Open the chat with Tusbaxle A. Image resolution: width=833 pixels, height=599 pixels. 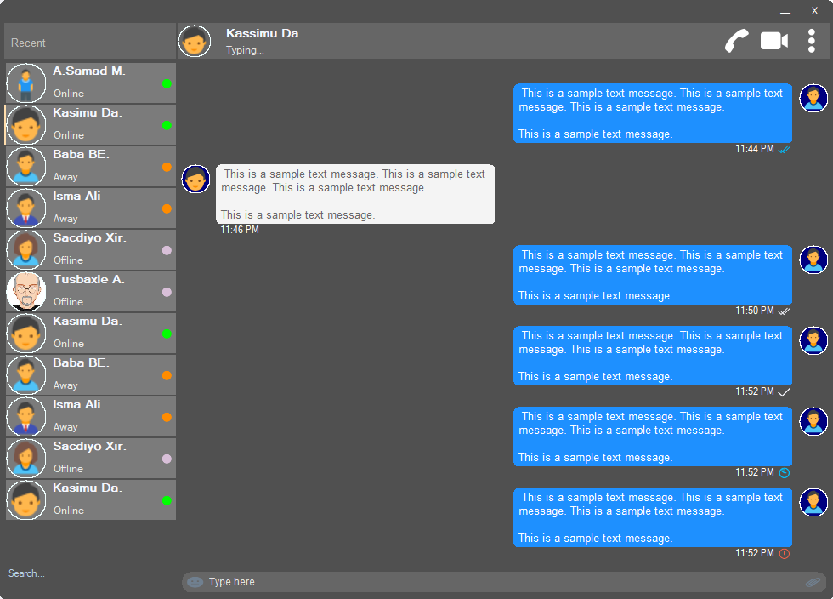tap(91, 292)
